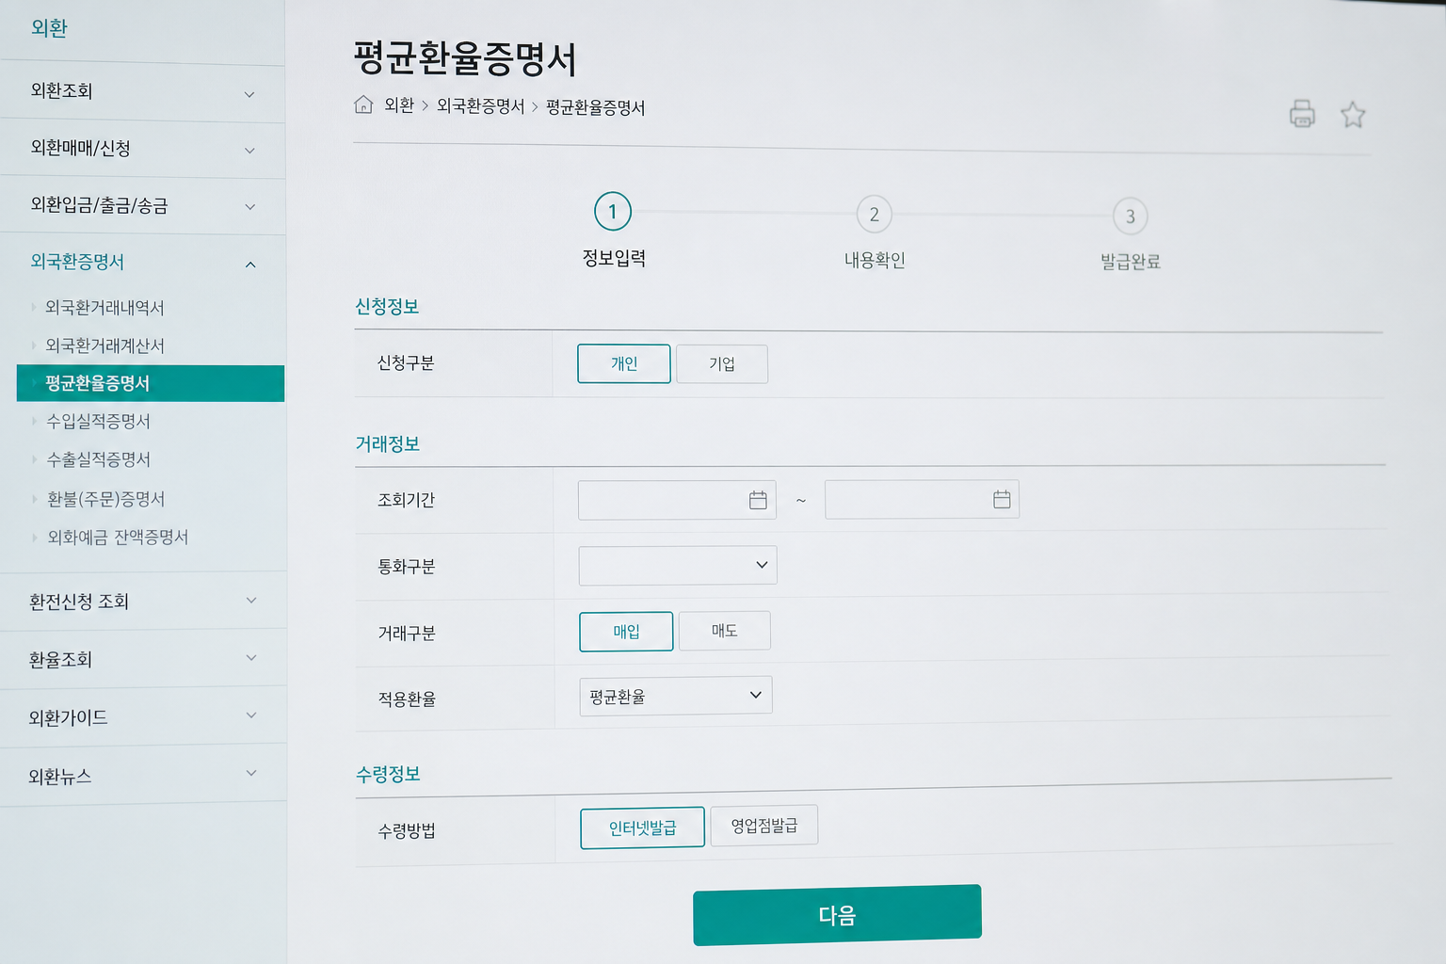Focus the 조회기간 end date input
The image size is (1446, 964).
(922, 499)
